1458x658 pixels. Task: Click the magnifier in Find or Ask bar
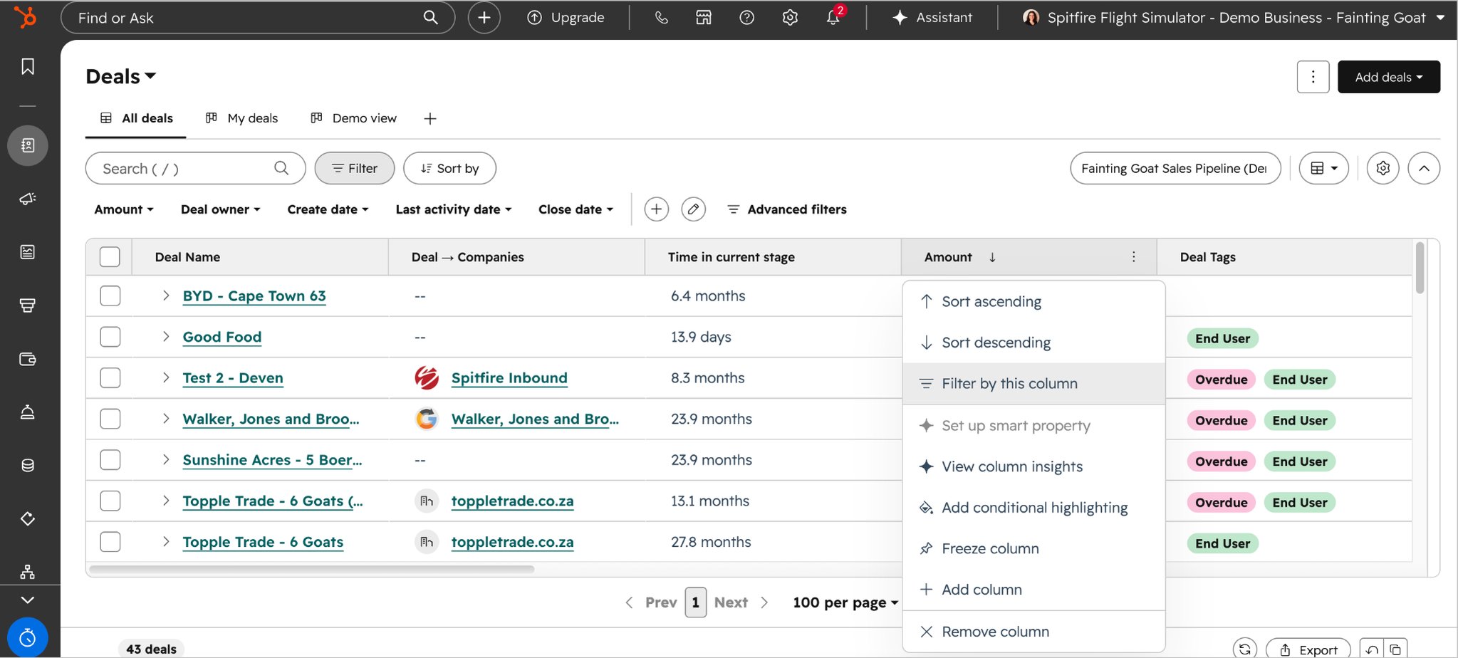coord(431,17)
